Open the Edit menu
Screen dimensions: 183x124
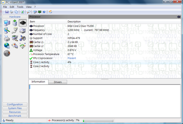point(12,7)
